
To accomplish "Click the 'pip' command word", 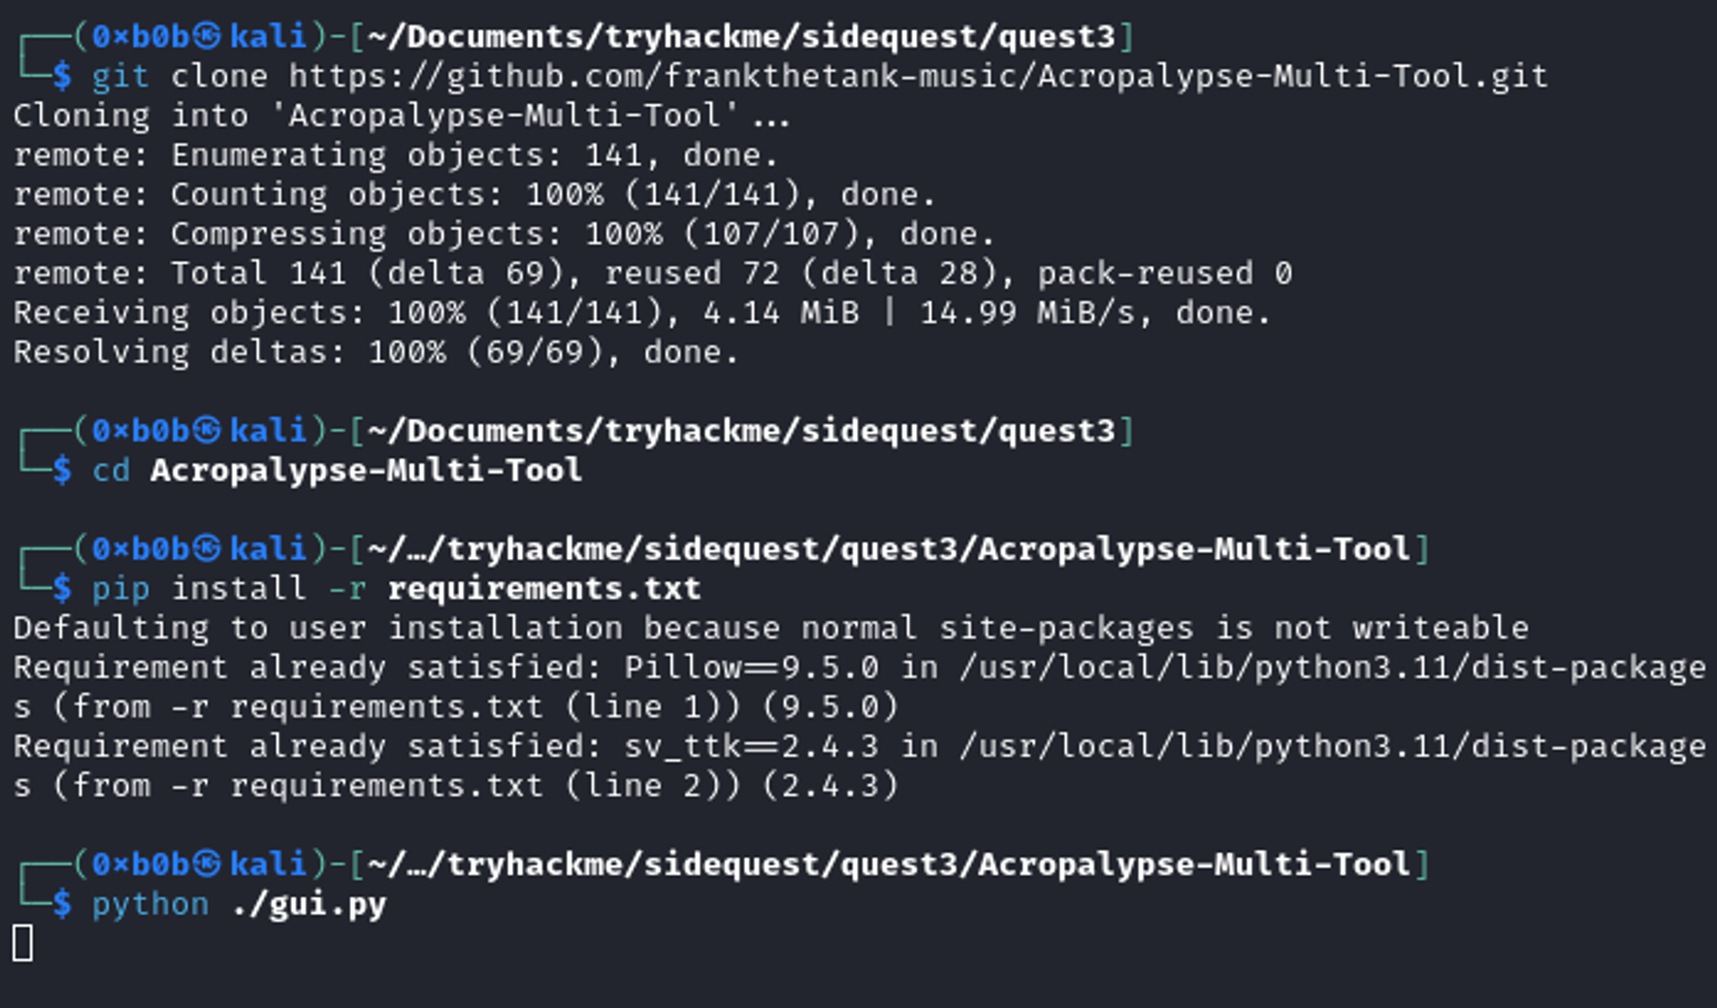I will pyautogui.click(x=120, y=589).
